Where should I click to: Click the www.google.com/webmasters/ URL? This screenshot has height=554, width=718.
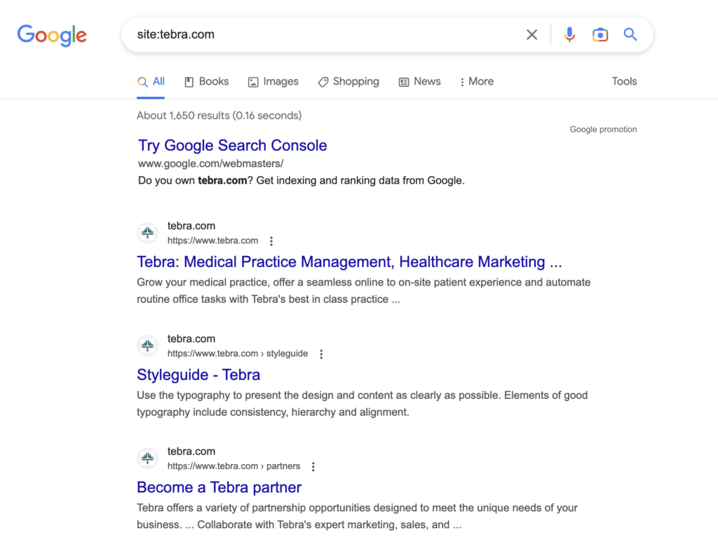pyautogui.click(x=210, y=163)
